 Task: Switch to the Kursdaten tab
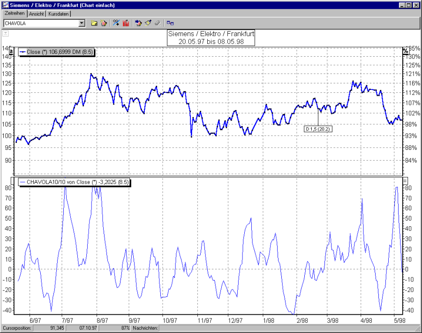coord(59,14)
